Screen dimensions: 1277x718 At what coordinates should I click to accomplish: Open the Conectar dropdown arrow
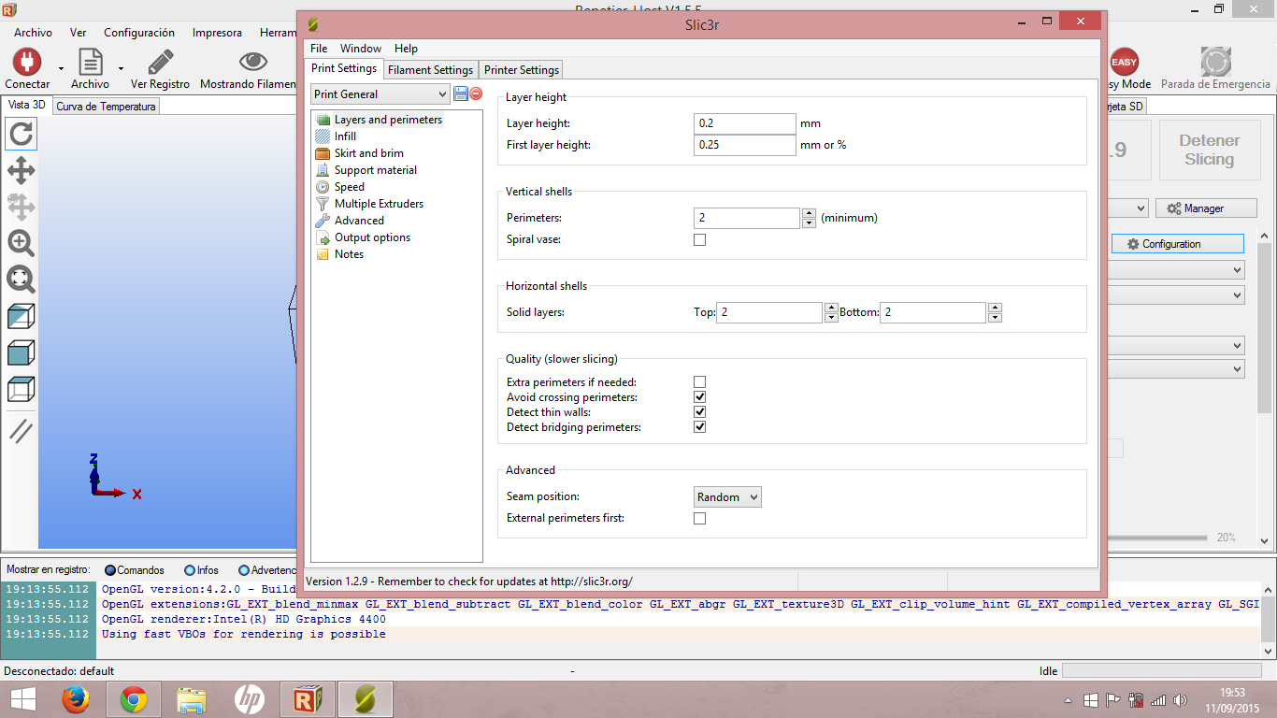pos(61,68)
